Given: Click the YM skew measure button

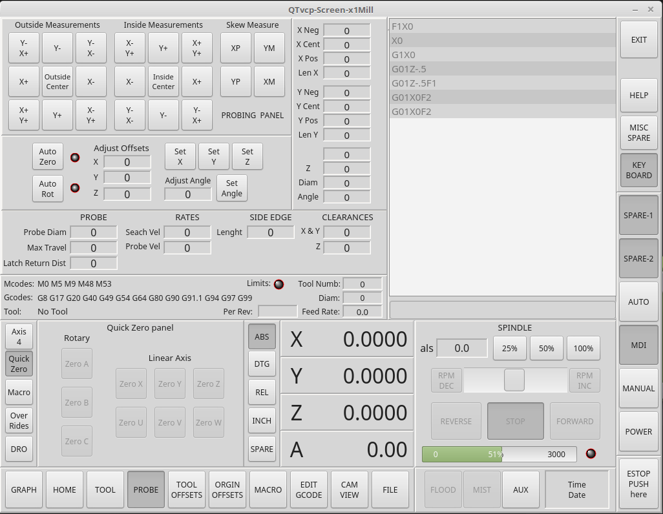Looking at the screenshot, I should (269, 48).
